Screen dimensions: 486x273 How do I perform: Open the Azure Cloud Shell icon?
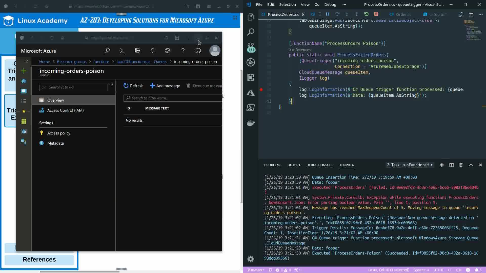pos(122,51)
